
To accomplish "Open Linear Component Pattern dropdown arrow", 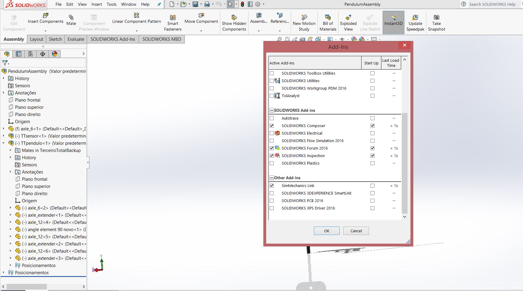I will (137, 31).
